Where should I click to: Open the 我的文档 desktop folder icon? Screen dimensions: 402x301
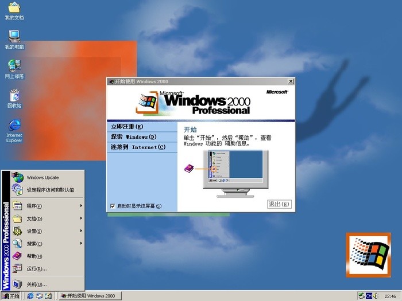point(14,7)
